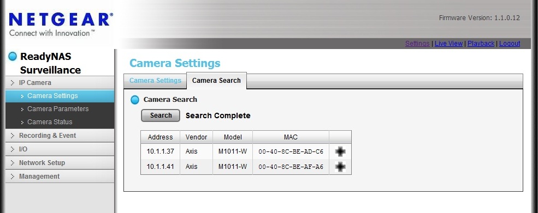
Task: Open the Live View link
Action: pyautogui.click(x=449, y=44)
